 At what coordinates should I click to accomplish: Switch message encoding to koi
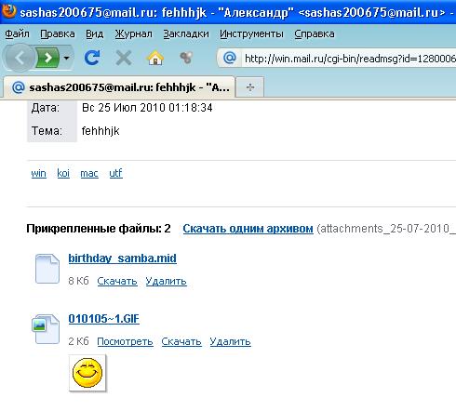click(63, 173)
